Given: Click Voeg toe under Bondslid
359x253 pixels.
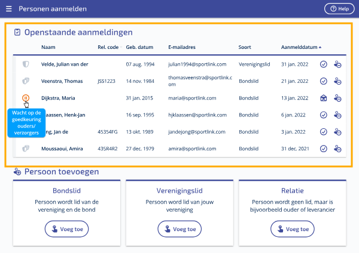Looking at the screenshot, I should point(66,229).
